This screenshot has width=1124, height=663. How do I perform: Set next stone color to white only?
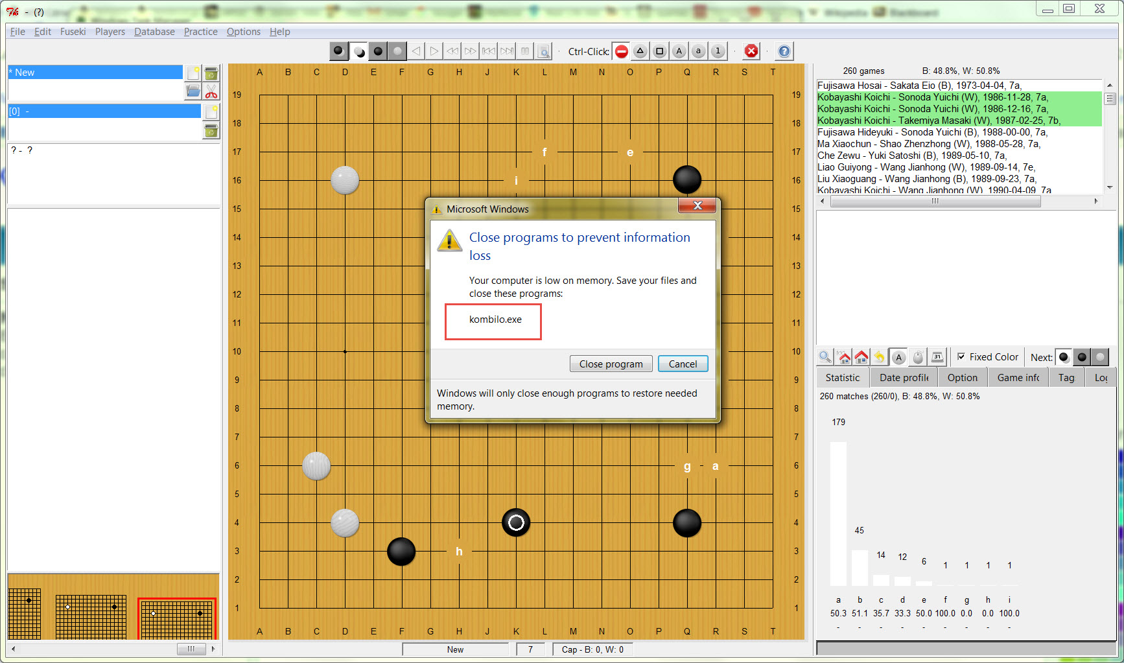pyautogui.click(x=1100, y=357)
